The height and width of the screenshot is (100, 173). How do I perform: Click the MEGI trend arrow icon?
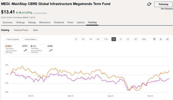click(25, 50)
